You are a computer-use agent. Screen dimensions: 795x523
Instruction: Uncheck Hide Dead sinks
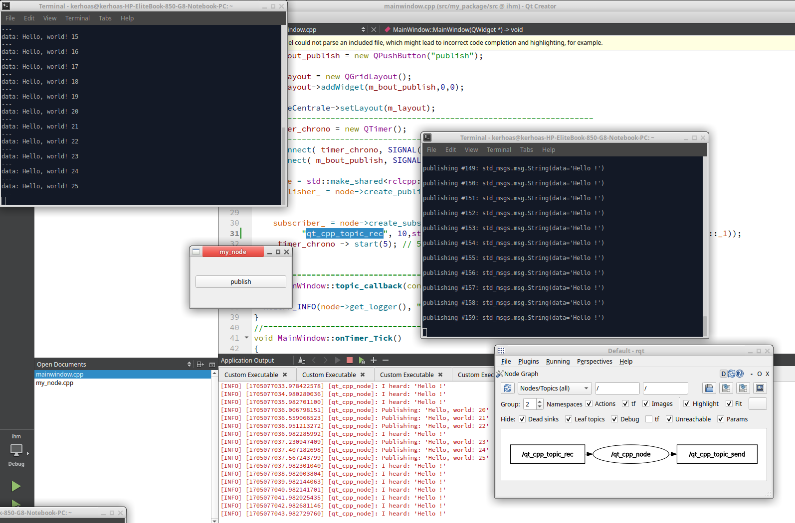pos(522,419)
